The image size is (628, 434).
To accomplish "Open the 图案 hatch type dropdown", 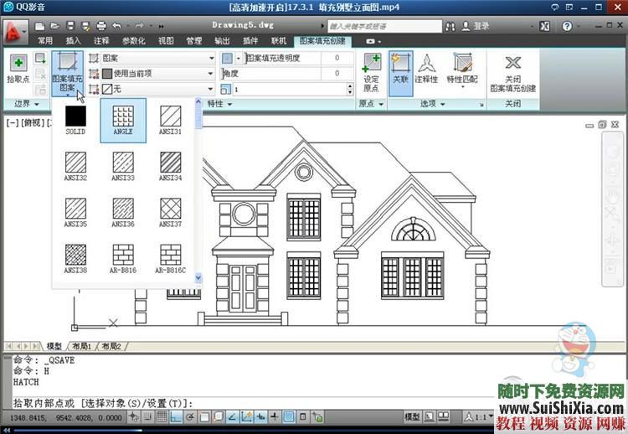I will point(159,59).
